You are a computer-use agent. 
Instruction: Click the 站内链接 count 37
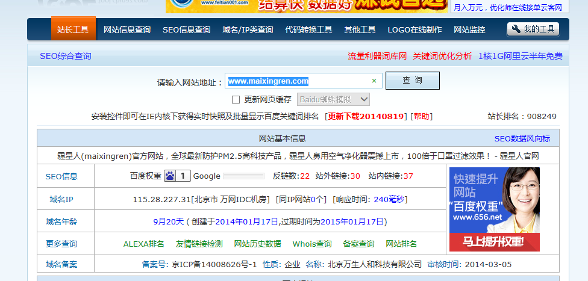[x=408, y=176]
